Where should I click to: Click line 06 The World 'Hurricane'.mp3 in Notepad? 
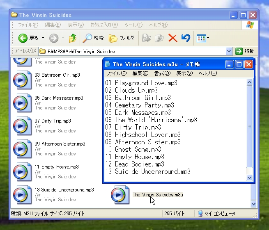point(151,120)
